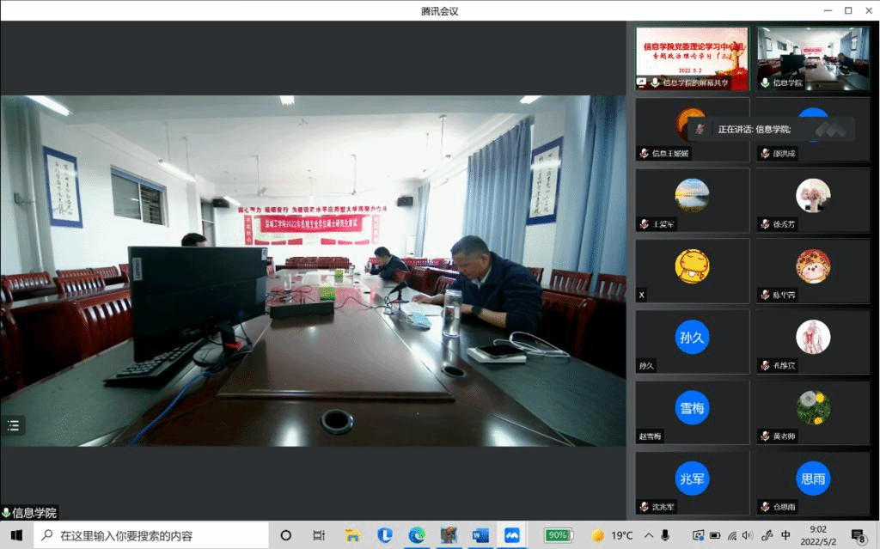
Task: Select the 雪梅 participant avatar
Action: pyautogui.click(x=692, y=408)
